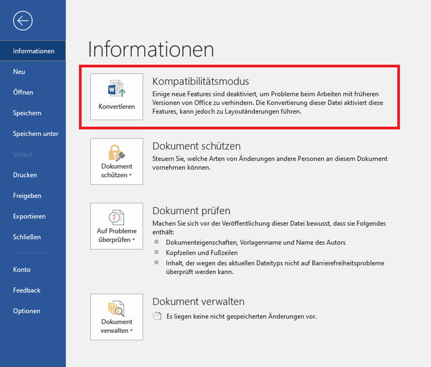Select Freigeben in the sidebar
The image size is (431, 367).
pos(27,196)
